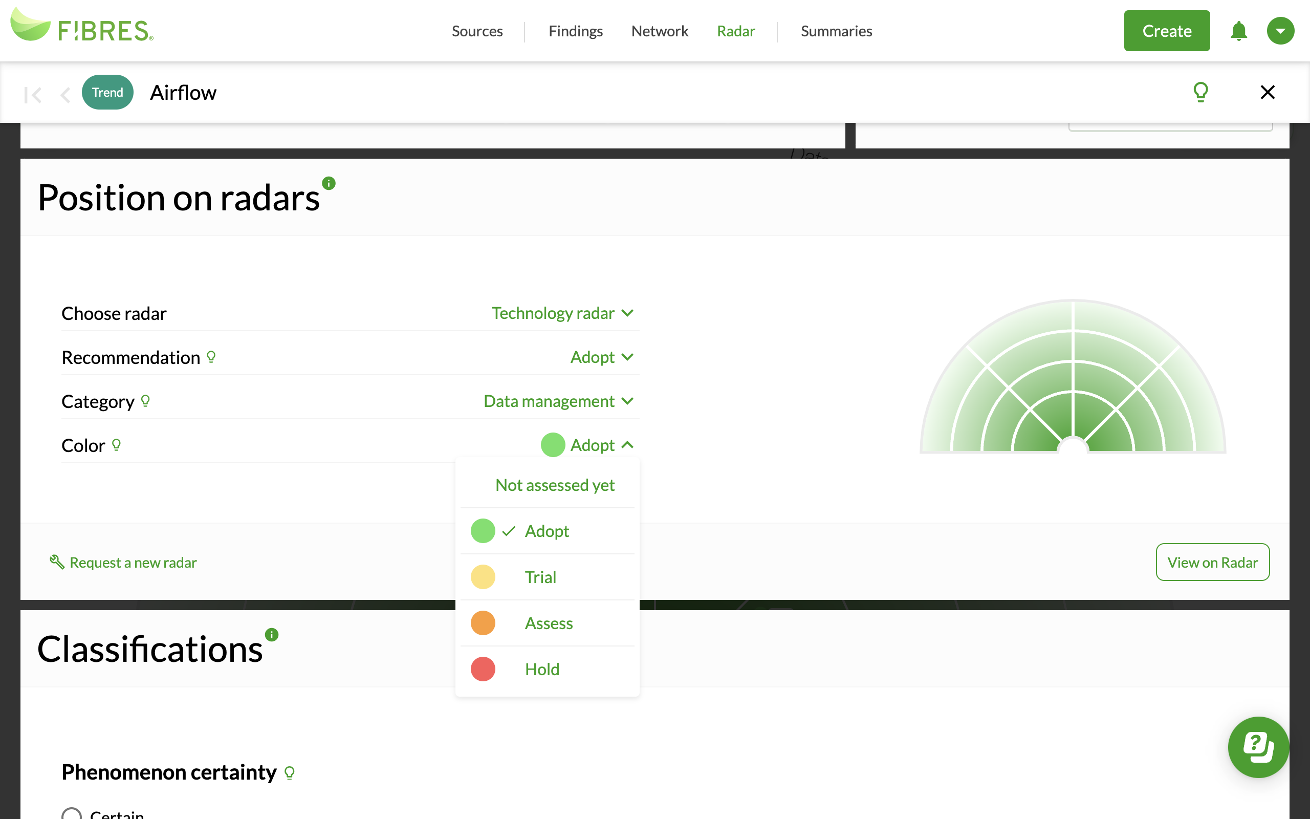The image size is (1310, 819).
Task: Open the Radar menu
Action: pyautogui.click(x=736, y=31)
